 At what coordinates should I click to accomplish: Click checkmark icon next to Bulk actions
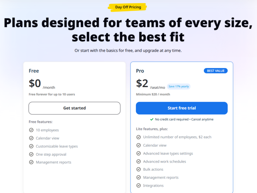tap(139, 170)
